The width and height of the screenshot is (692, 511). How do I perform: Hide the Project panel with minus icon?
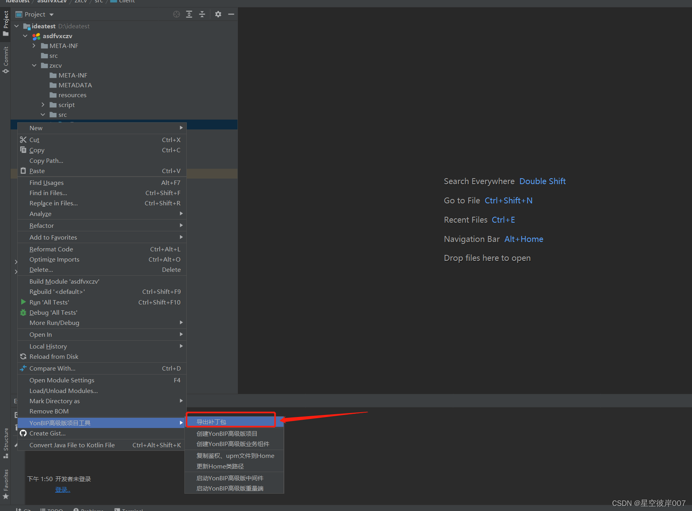coord(231,14)
